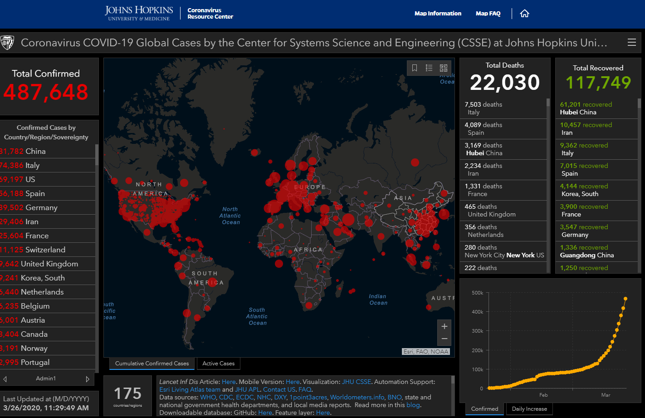Open Map Information in header

438,14
